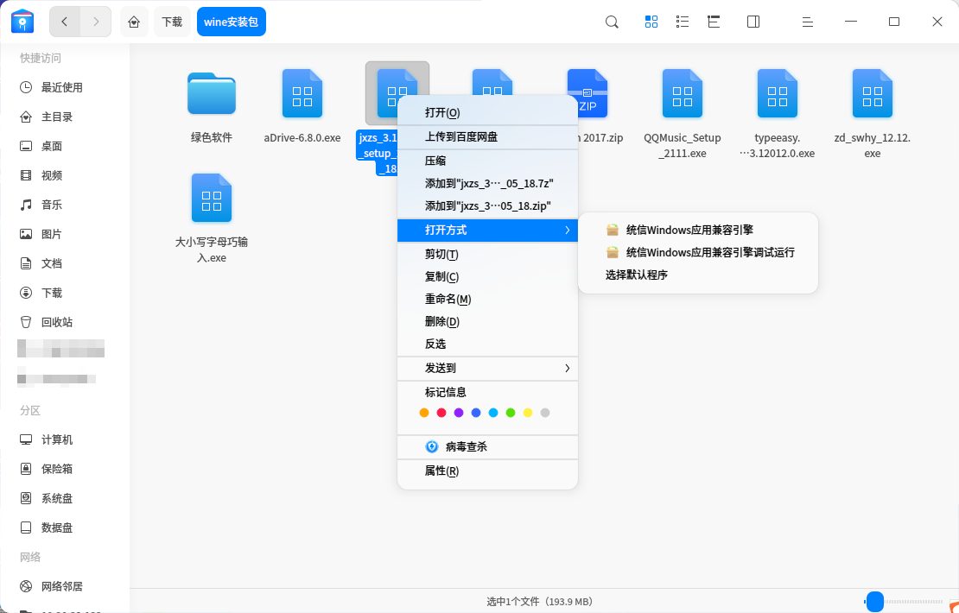Select the aDrive-6.8.0.exe file icon
This screenshot has height=613, width=959.
pyautogui.click(x=302, y=93)
